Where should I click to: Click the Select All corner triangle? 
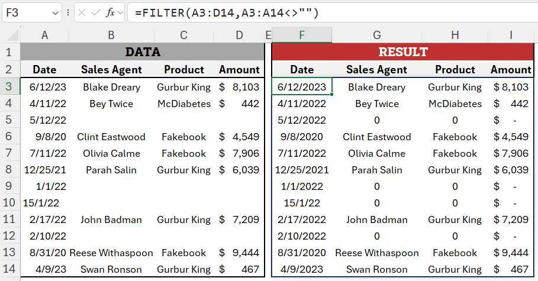pyautogui.click(x=12, y=35)
